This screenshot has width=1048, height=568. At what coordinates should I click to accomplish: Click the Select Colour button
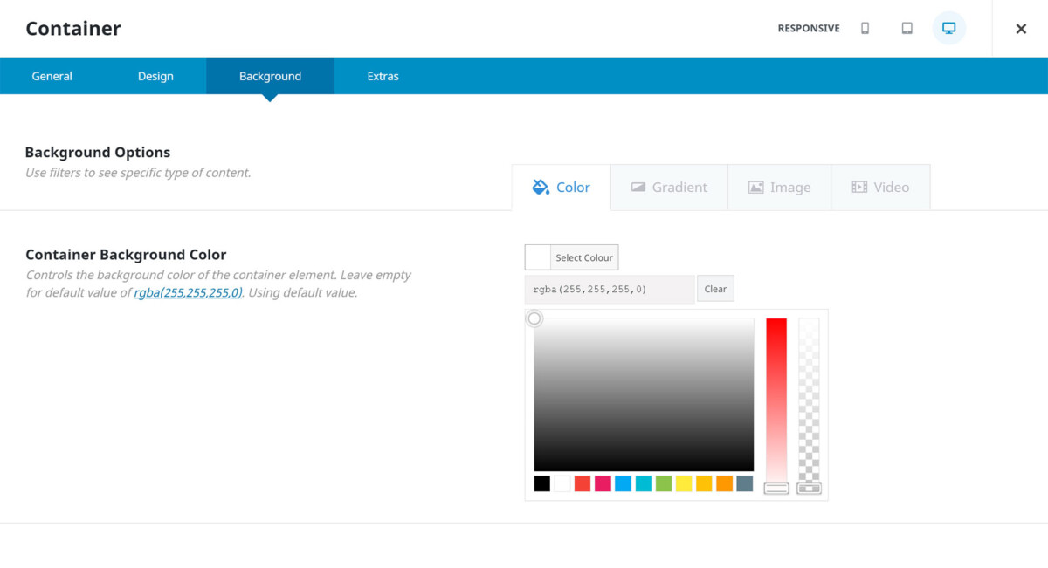tap(583, 257)
